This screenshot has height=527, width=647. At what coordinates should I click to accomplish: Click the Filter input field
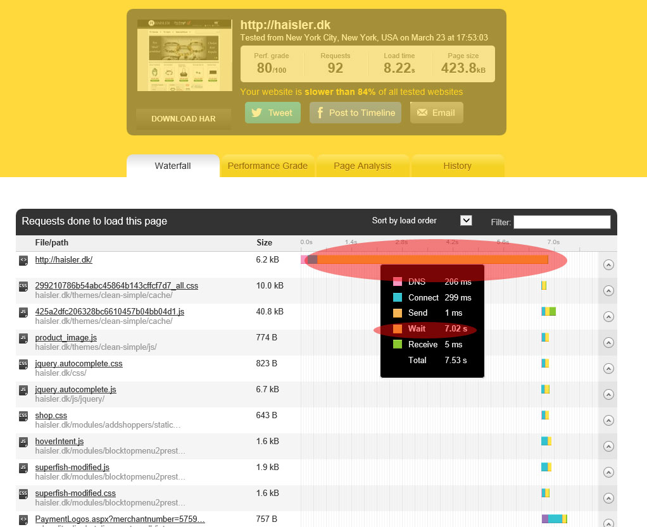[x=562, y=222]
